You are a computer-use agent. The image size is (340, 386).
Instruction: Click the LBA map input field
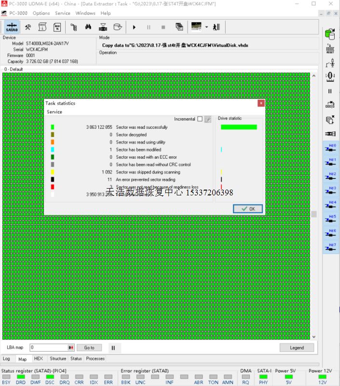coord(48,347)
